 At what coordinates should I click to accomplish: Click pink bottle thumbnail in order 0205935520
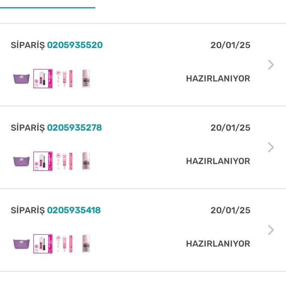point(86,79)
